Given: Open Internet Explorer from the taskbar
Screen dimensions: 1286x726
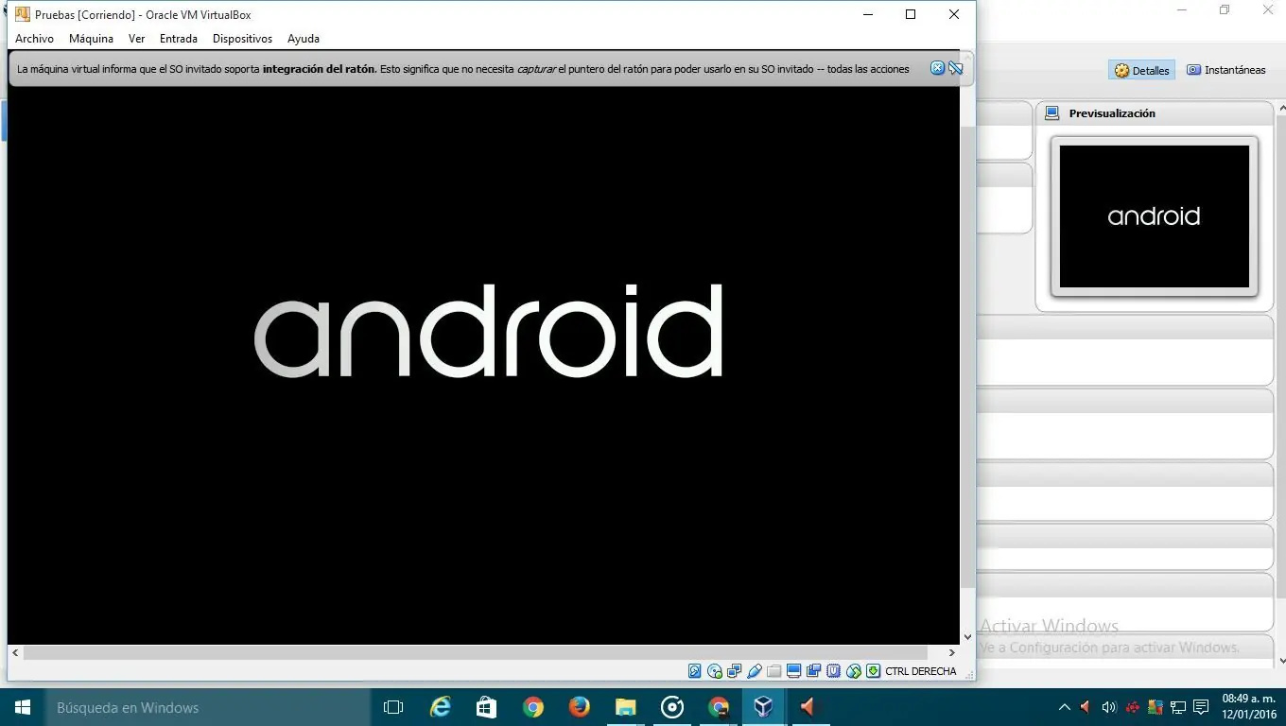Looking at the screenshot, I should (x=441, y=707).
